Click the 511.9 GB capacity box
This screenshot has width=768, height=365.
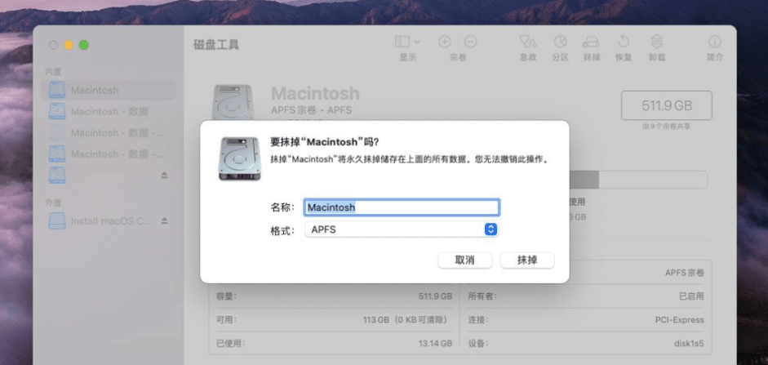pos(667,105)
